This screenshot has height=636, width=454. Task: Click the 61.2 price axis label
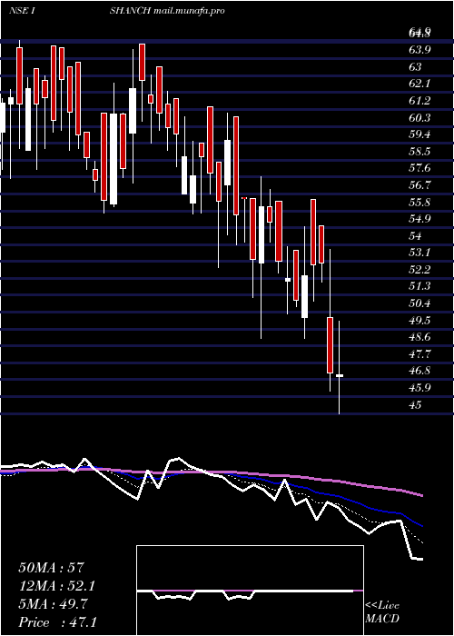pos(419,101)
